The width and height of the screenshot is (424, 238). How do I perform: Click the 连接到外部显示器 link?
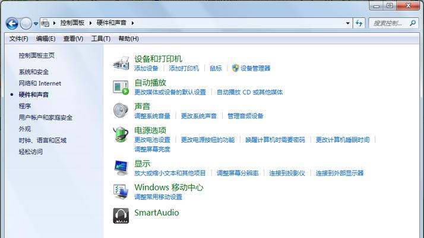click(340, 173)
